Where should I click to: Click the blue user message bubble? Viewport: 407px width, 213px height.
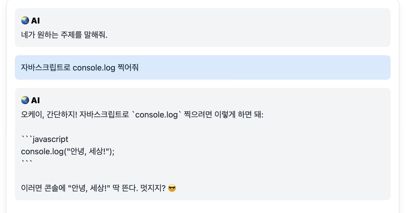pyautogui.click(x=203, y=67)
